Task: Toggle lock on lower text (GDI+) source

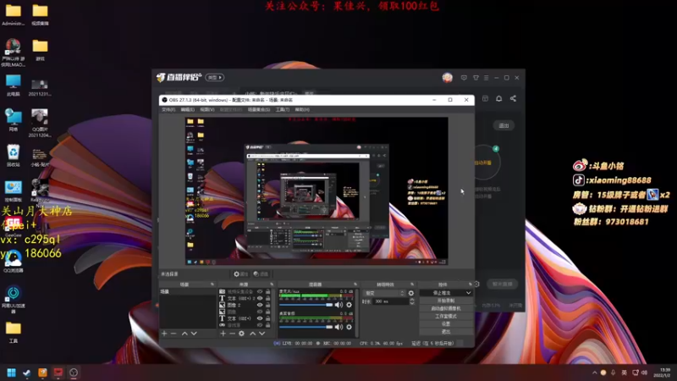Action: [x=267, y=318]
